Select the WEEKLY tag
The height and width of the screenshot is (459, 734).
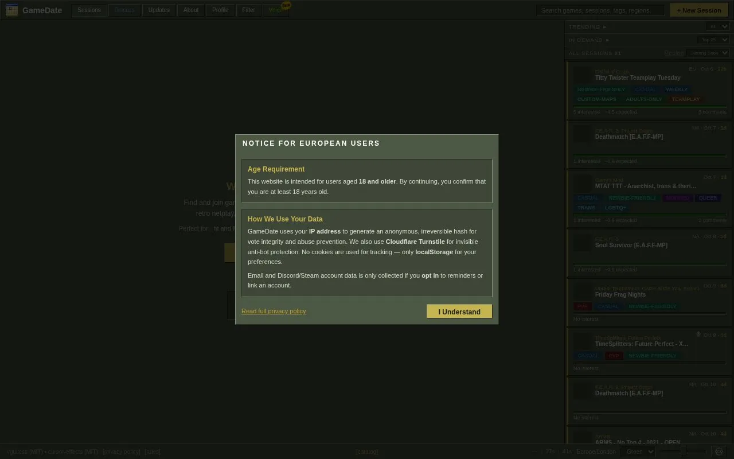coord(677,90)
